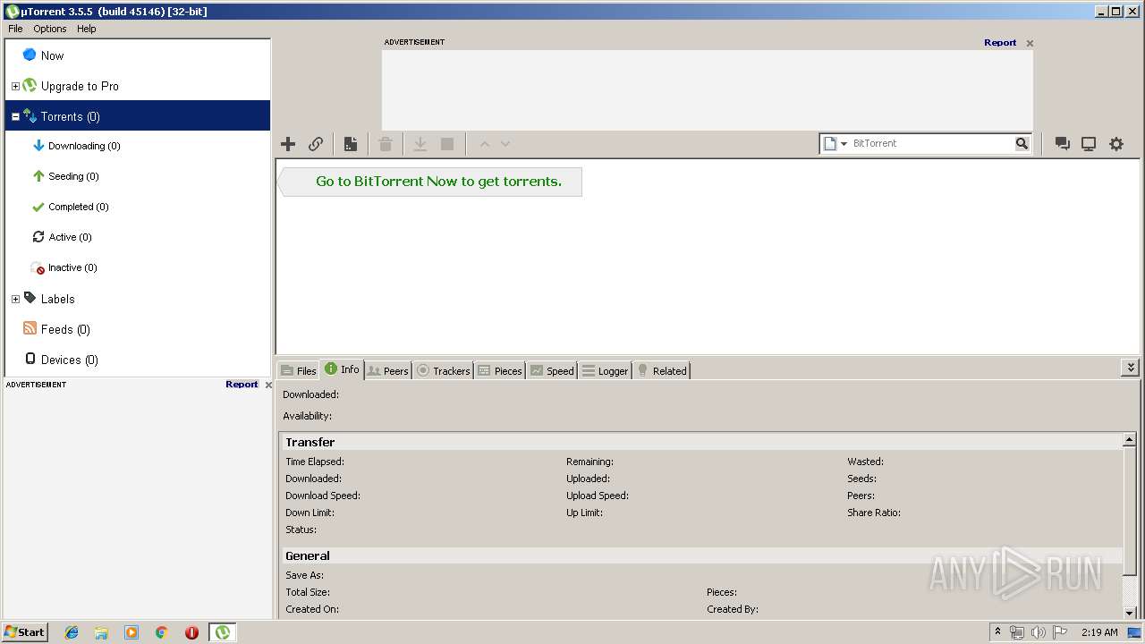
Task: Collapse detail pane with double-chevron button
Action: click(x=1131, y=368)
